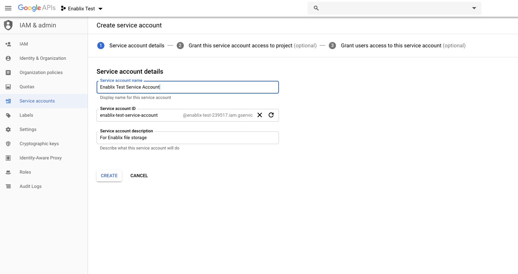
Task: Go to Identity & Organization
Action: [44, 58]
